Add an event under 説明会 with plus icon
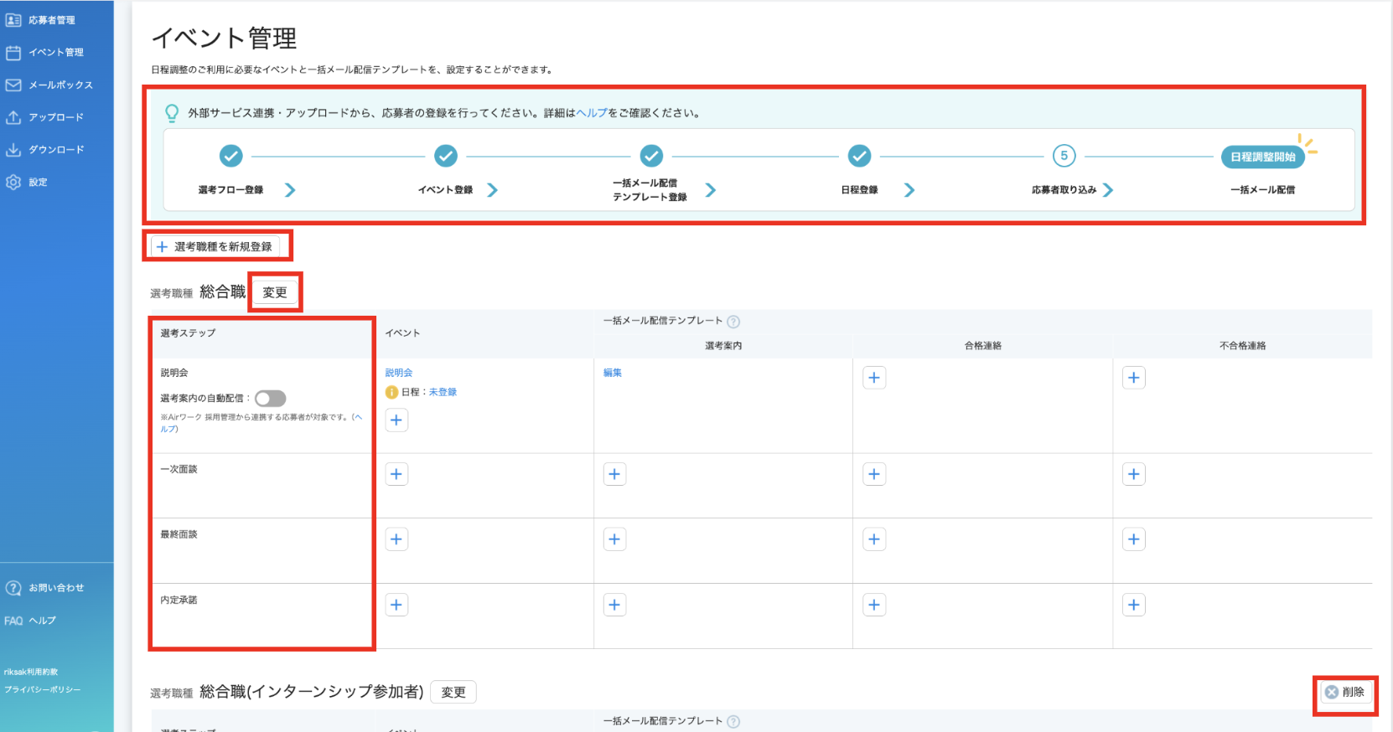Screen dimensions: 1393x732 click(x=396, y=420)
